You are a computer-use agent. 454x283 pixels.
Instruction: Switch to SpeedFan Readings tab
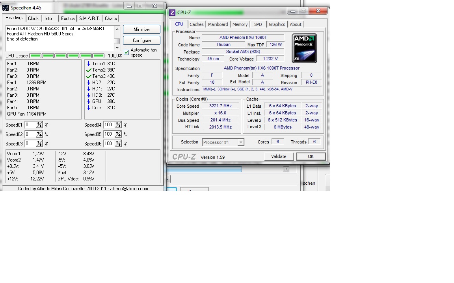tap(15, 18)
